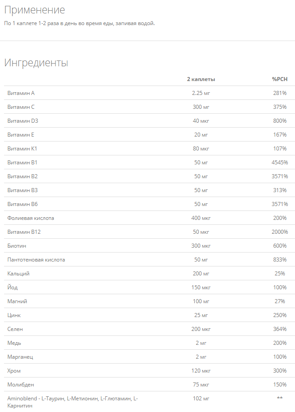This screenshot has width=295, height=412.
Task: Click the Кальций row label
Action: pos(18,274)
